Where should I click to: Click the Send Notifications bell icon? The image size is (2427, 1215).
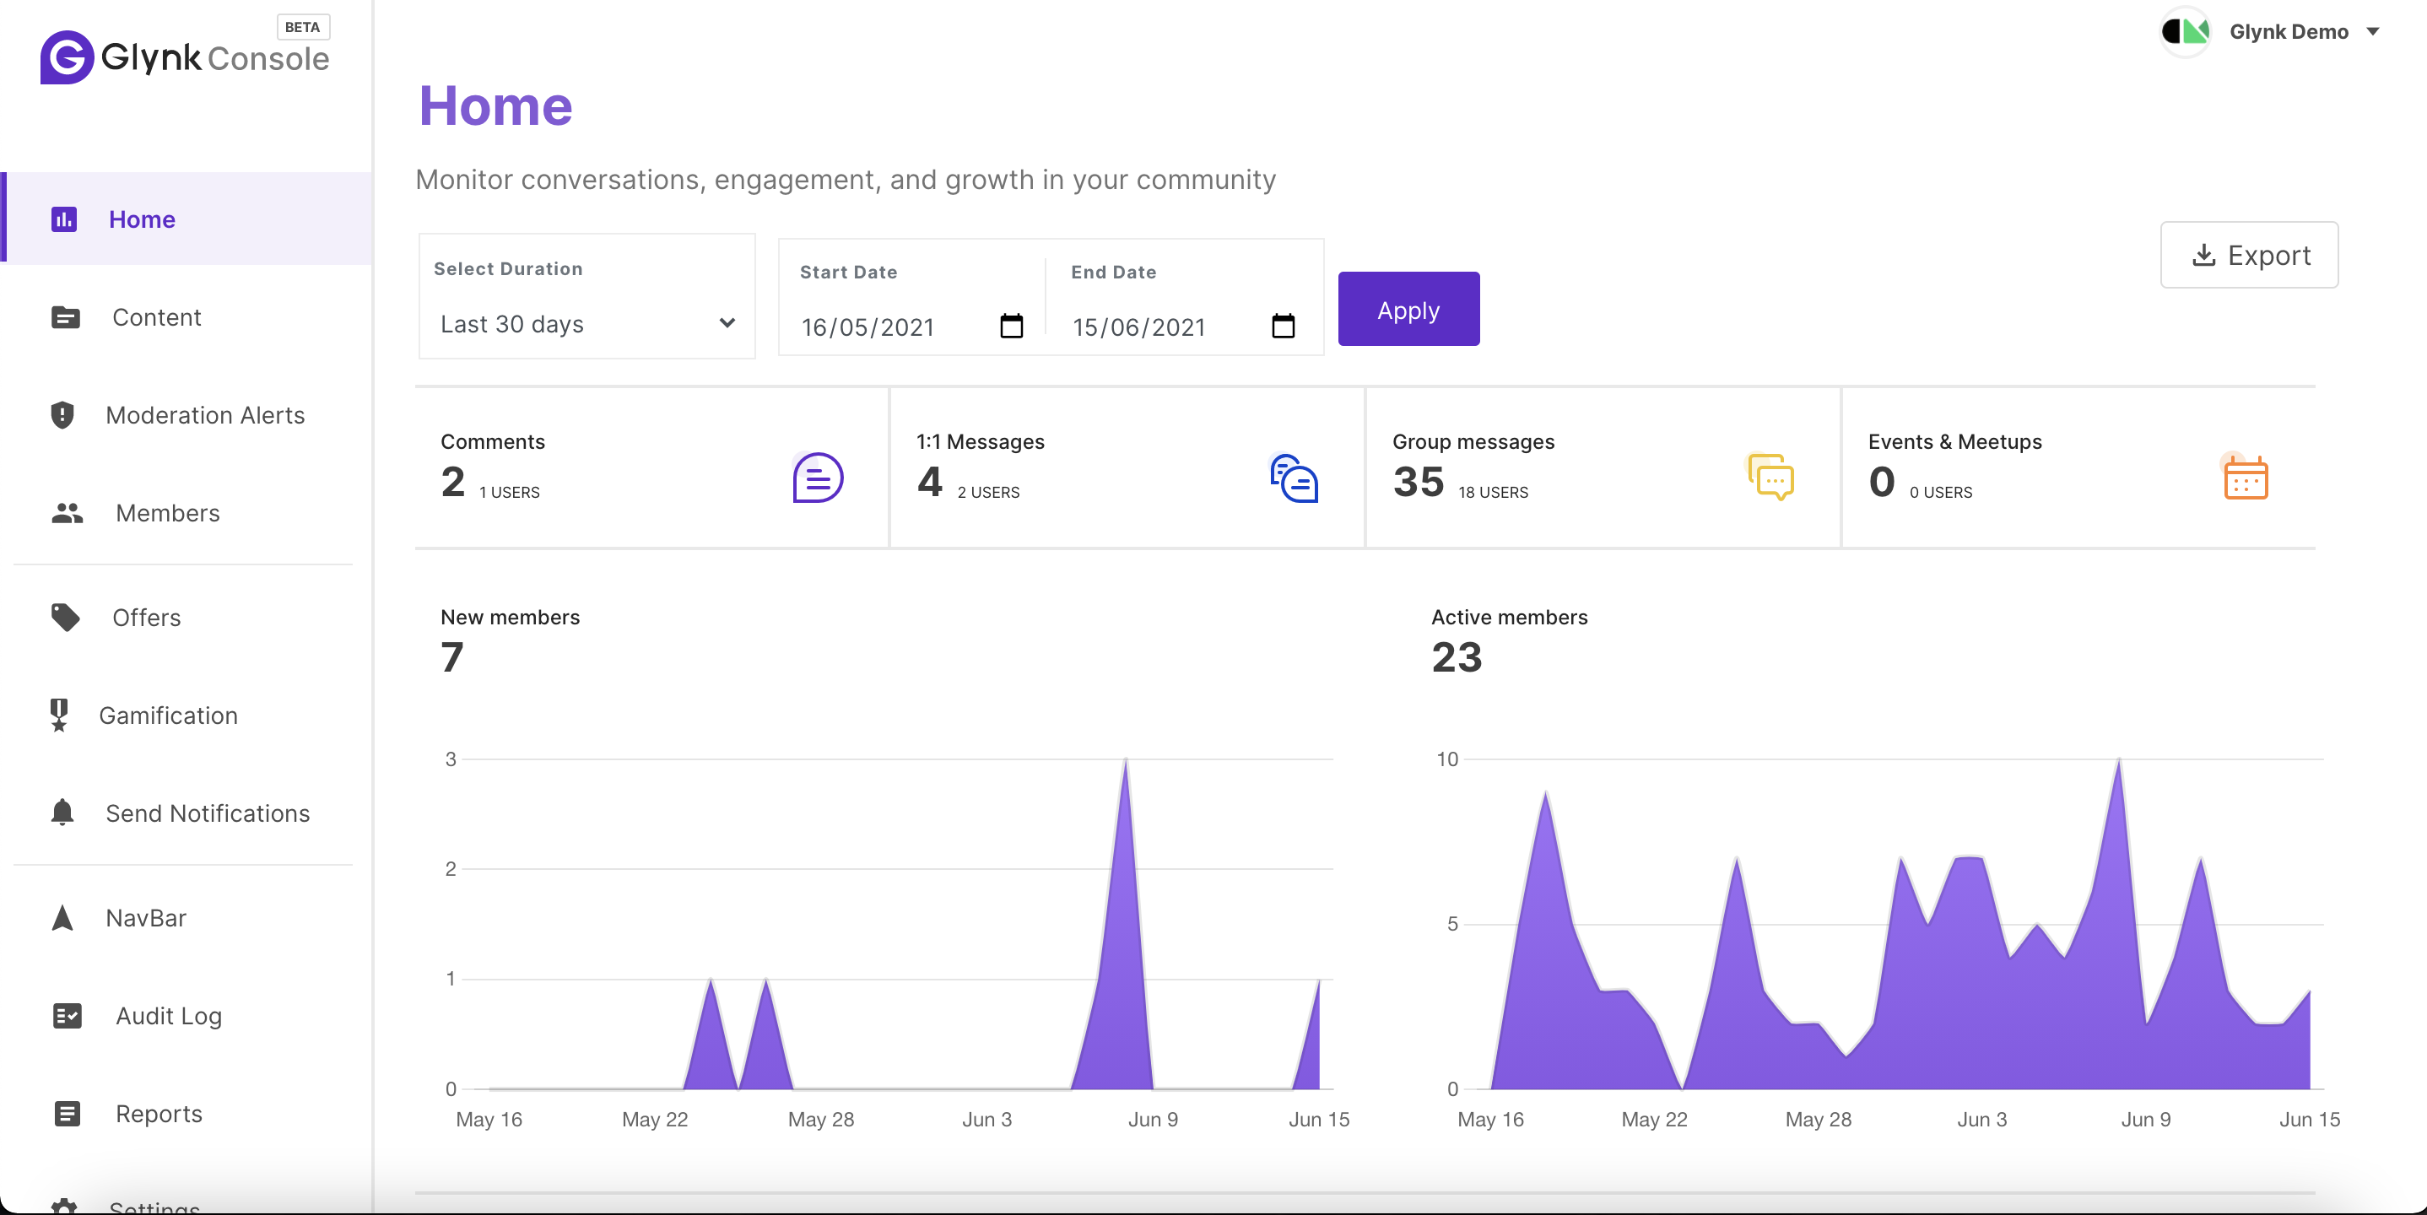pos(62,812)
